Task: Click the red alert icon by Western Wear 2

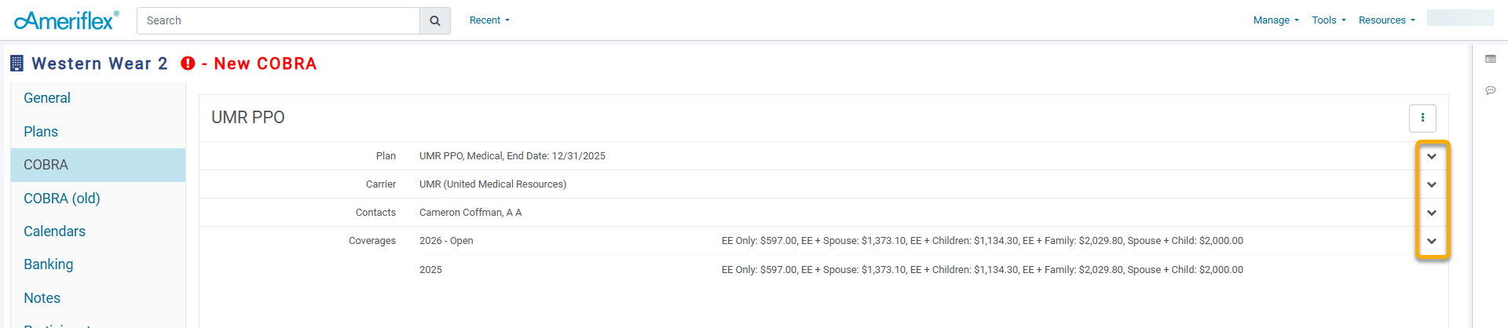Action: 188,64
